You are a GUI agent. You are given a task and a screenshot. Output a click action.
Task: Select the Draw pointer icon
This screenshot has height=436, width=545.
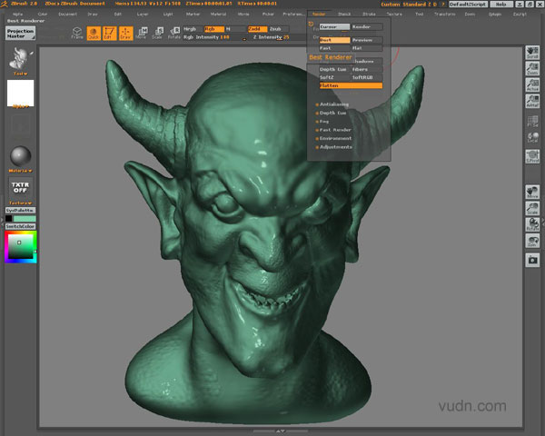[125, 33]
